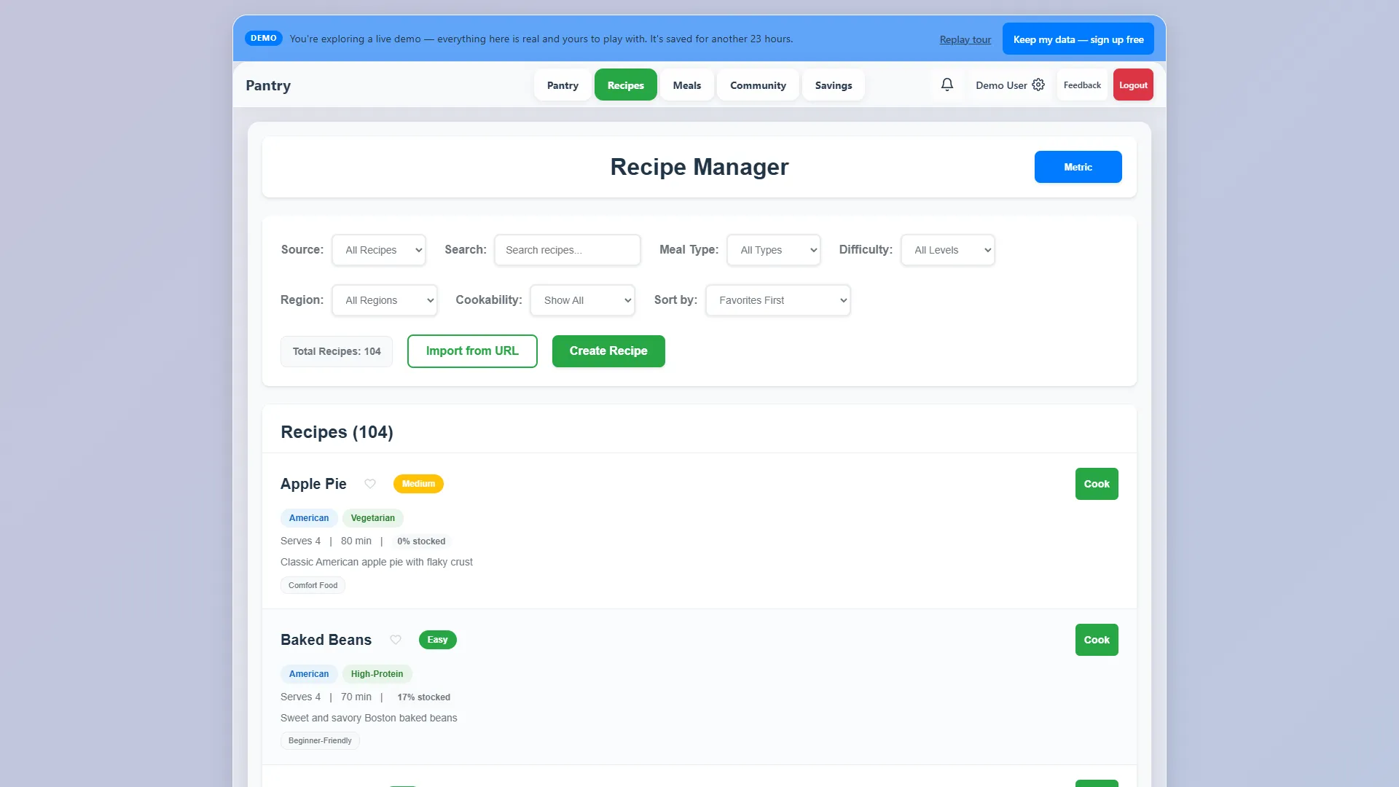Open the Region filter dropdown
This screenshot has height=787, width=1399.
(x=385, y=300)
